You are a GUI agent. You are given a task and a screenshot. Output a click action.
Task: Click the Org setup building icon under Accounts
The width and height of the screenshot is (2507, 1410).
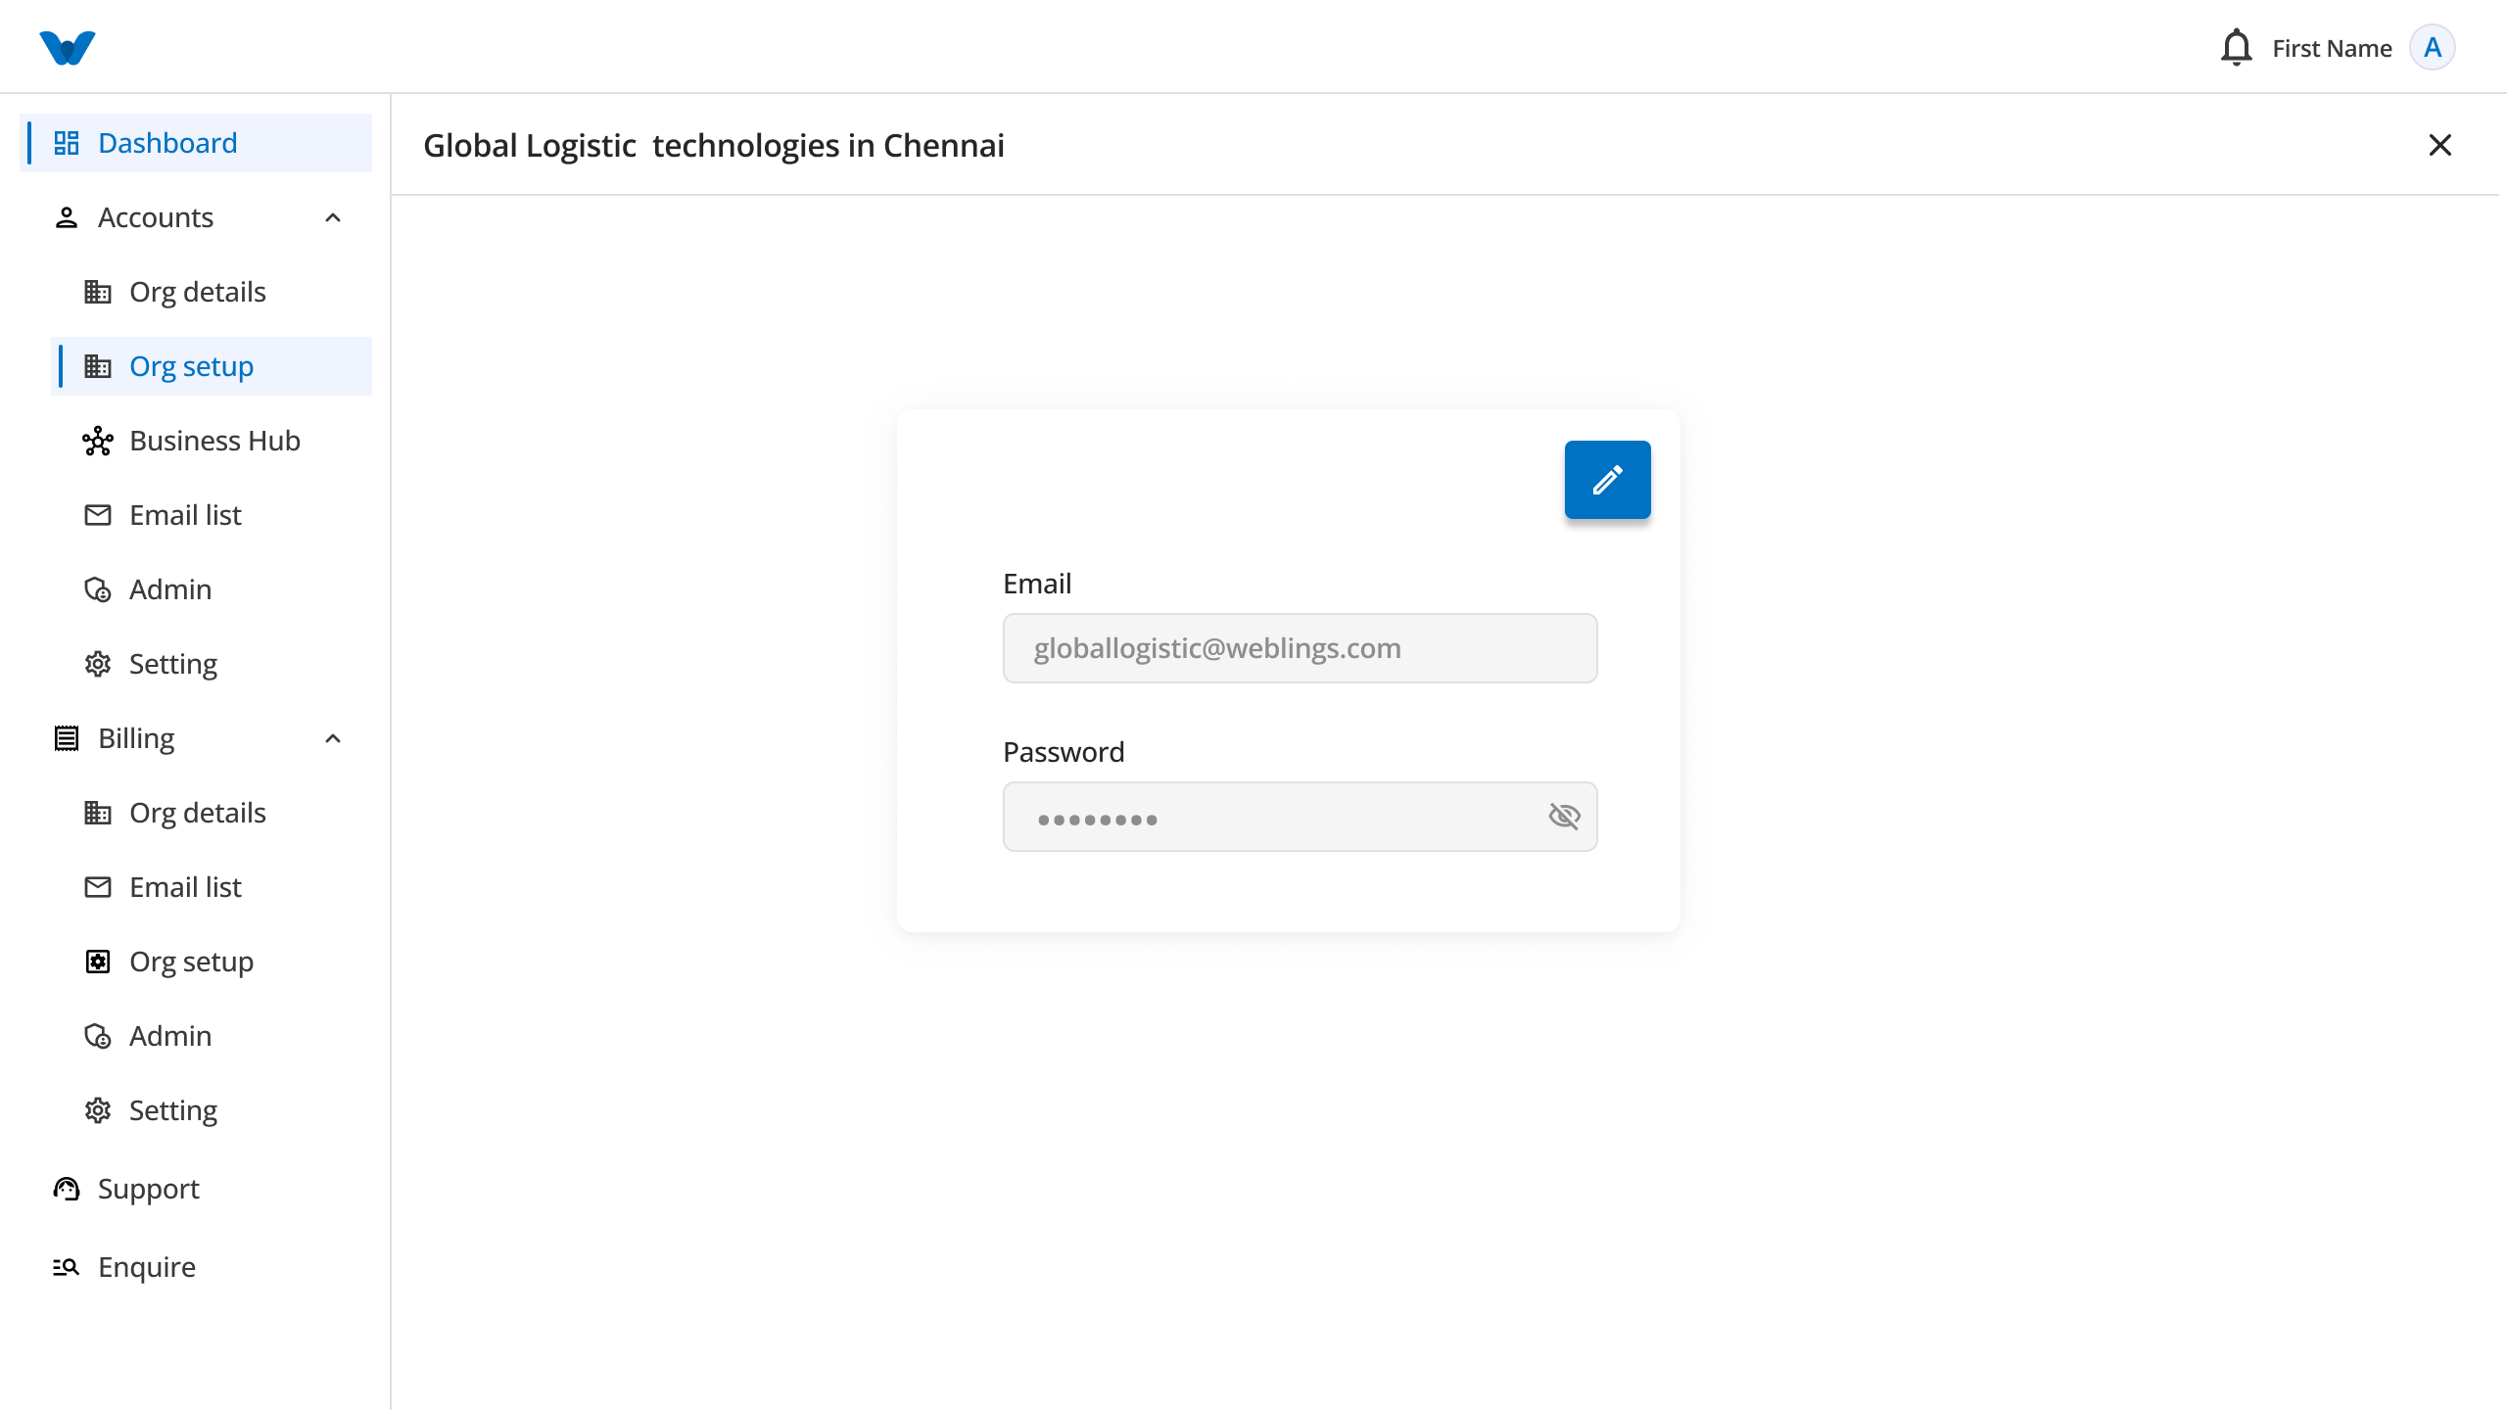pos(98,366)
